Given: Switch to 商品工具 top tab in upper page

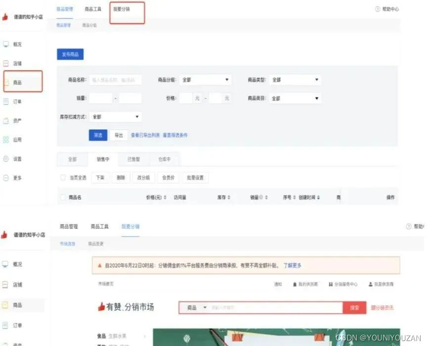Looking at the screenshot, I should pyautogui.click(x=93, y=9).
